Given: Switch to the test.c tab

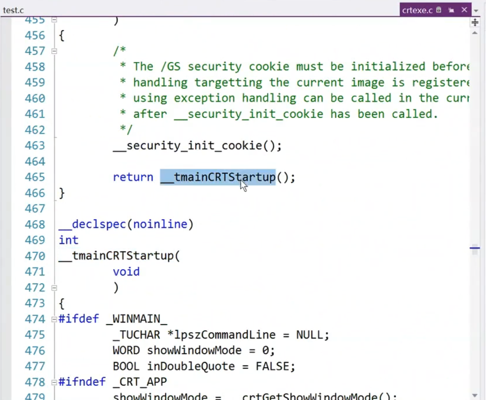Looking at the screenshot, I should coord(13,10).
